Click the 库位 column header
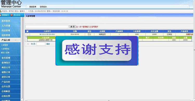Screen dimensions: 195x101 [x=89, y=31]
